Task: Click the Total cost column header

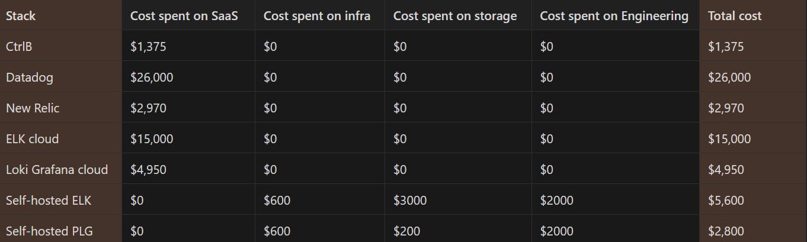Action: click(735, 16)
